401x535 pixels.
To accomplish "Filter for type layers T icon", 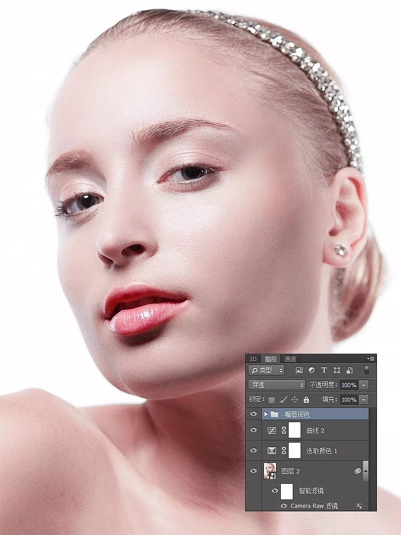I will click(x=324, y=370).
